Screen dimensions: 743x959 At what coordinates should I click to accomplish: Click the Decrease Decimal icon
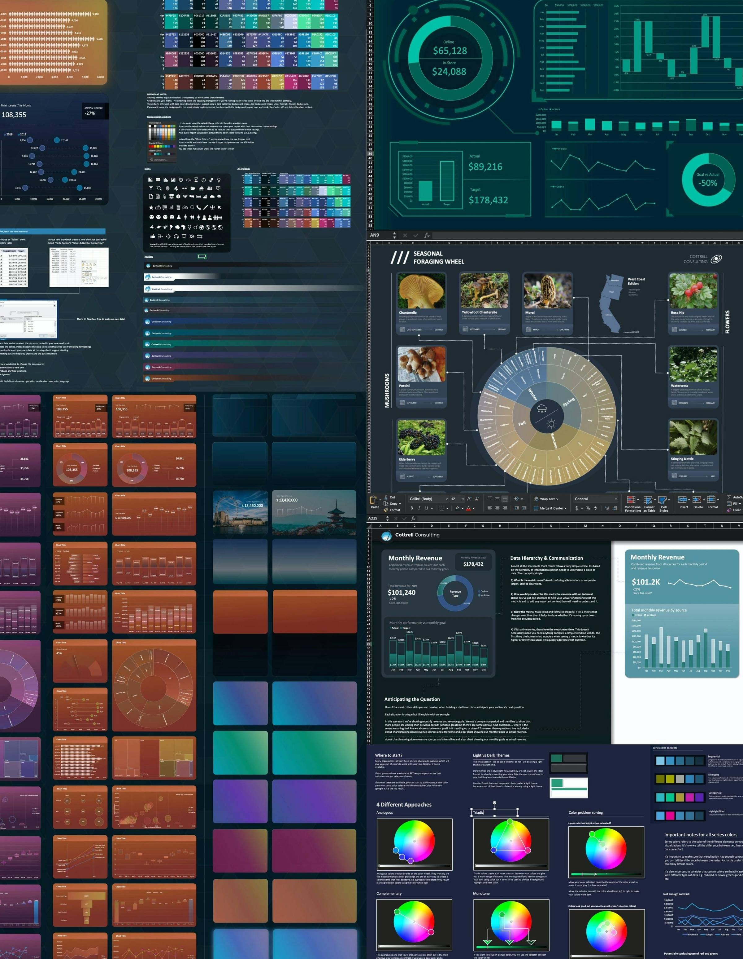click(615, 508)
